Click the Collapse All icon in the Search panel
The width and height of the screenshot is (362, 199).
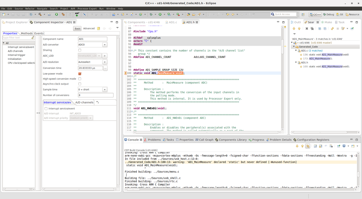coord(325,29)
